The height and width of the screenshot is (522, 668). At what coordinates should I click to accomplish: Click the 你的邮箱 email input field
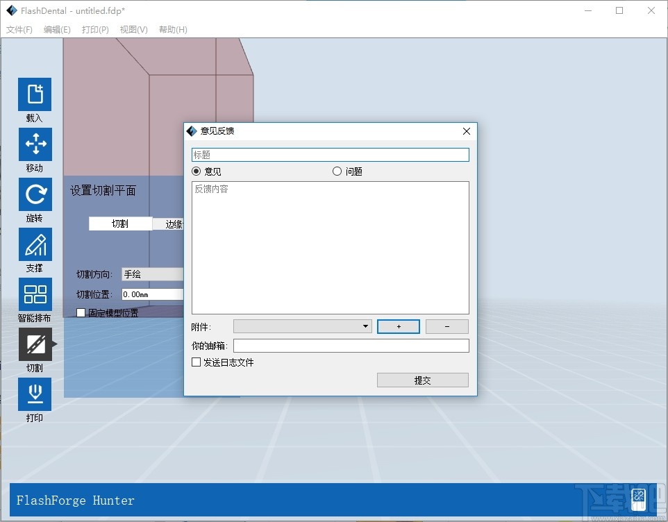coord(351,345)
